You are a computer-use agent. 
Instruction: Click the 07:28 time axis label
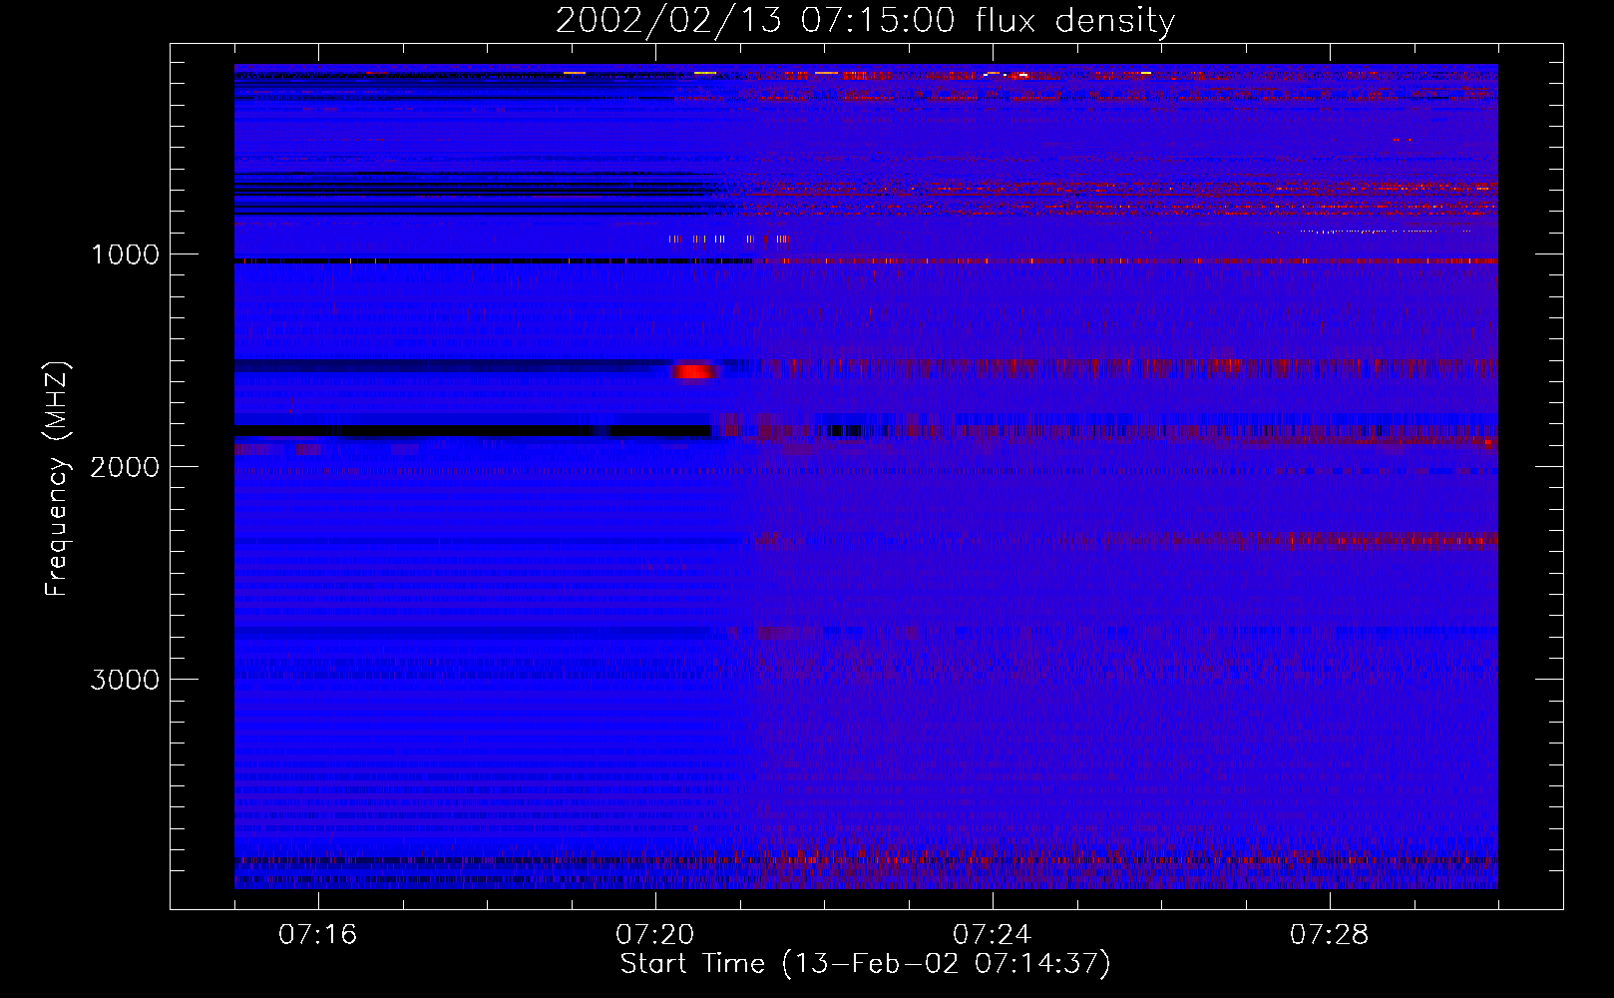1330,935
